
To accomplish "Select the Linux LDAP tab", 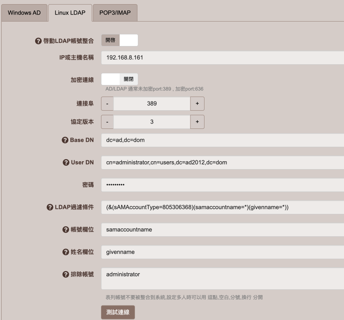I will (70, 13).
